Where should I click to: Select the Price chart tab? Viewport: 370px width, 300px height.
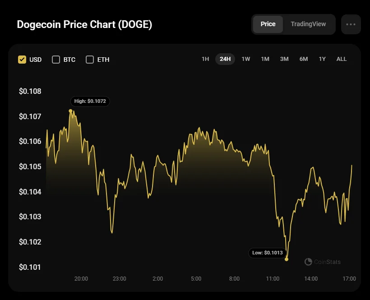(268, 24)
